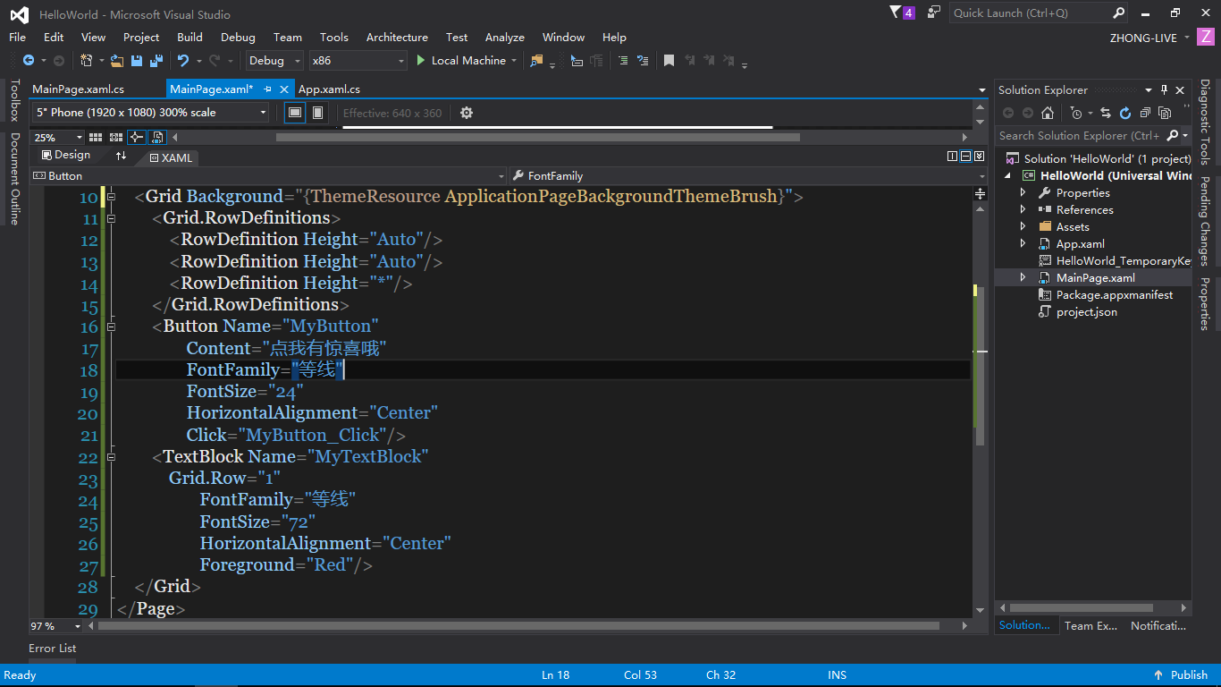Screen dimensions: 1221x687
Task: Expand the References node
Action: [x=1023, y=209]
